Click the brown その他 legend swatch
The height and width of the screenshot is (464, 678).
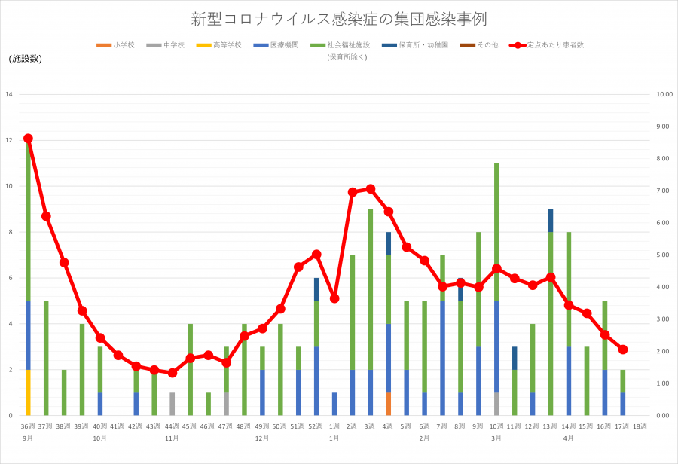pos(468,45)
